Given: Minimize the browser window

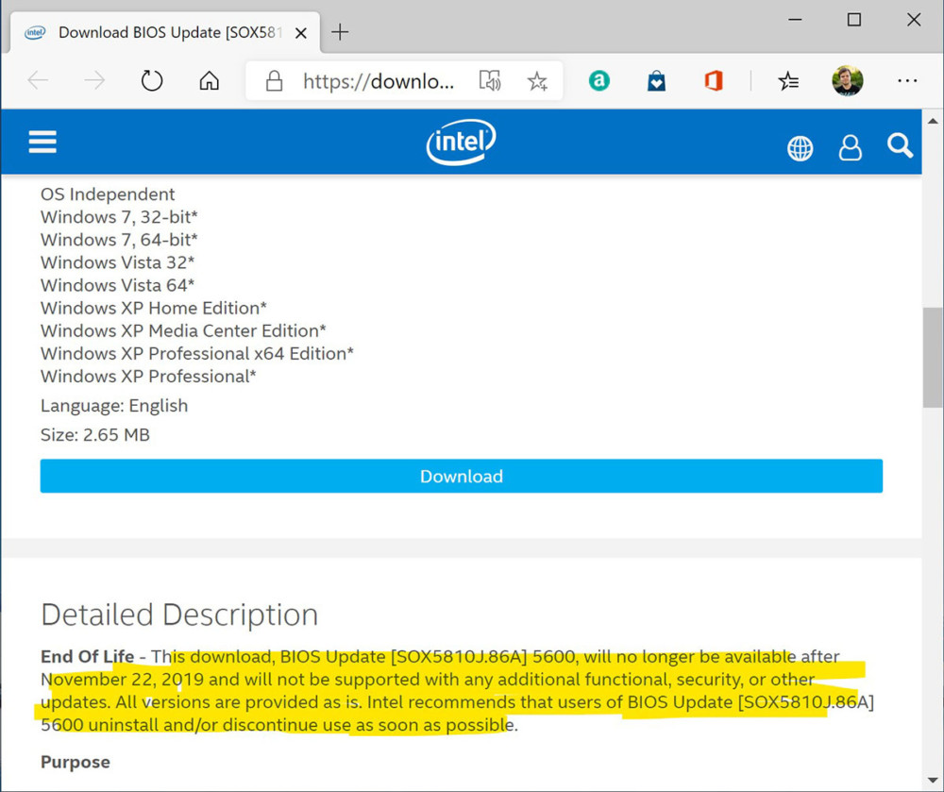Looking at the screenshot, I should point(795,20).
